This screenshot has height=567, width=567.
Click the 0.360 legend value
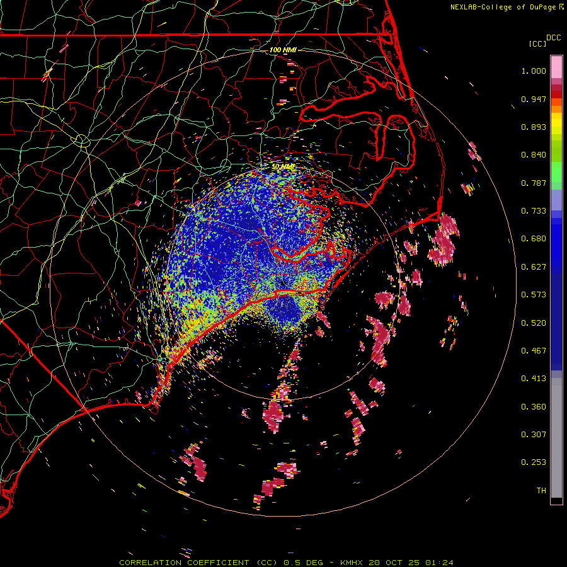pyautogui.click(x=534, y=407)
